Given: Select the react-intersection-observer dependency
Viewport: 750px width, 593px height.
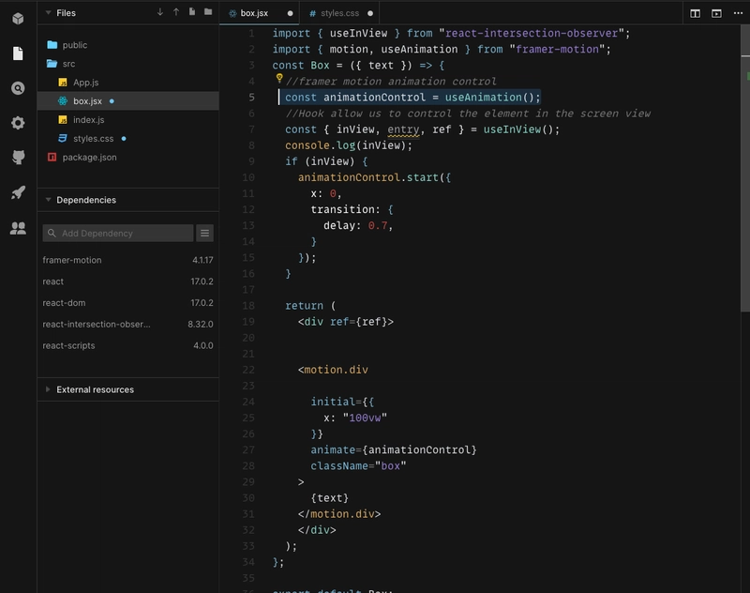Looking at the screenshot, I should point(127,324).
